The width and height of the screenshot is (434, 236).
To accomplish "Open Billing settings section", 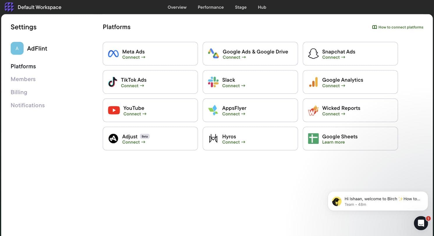I will 19,92.
